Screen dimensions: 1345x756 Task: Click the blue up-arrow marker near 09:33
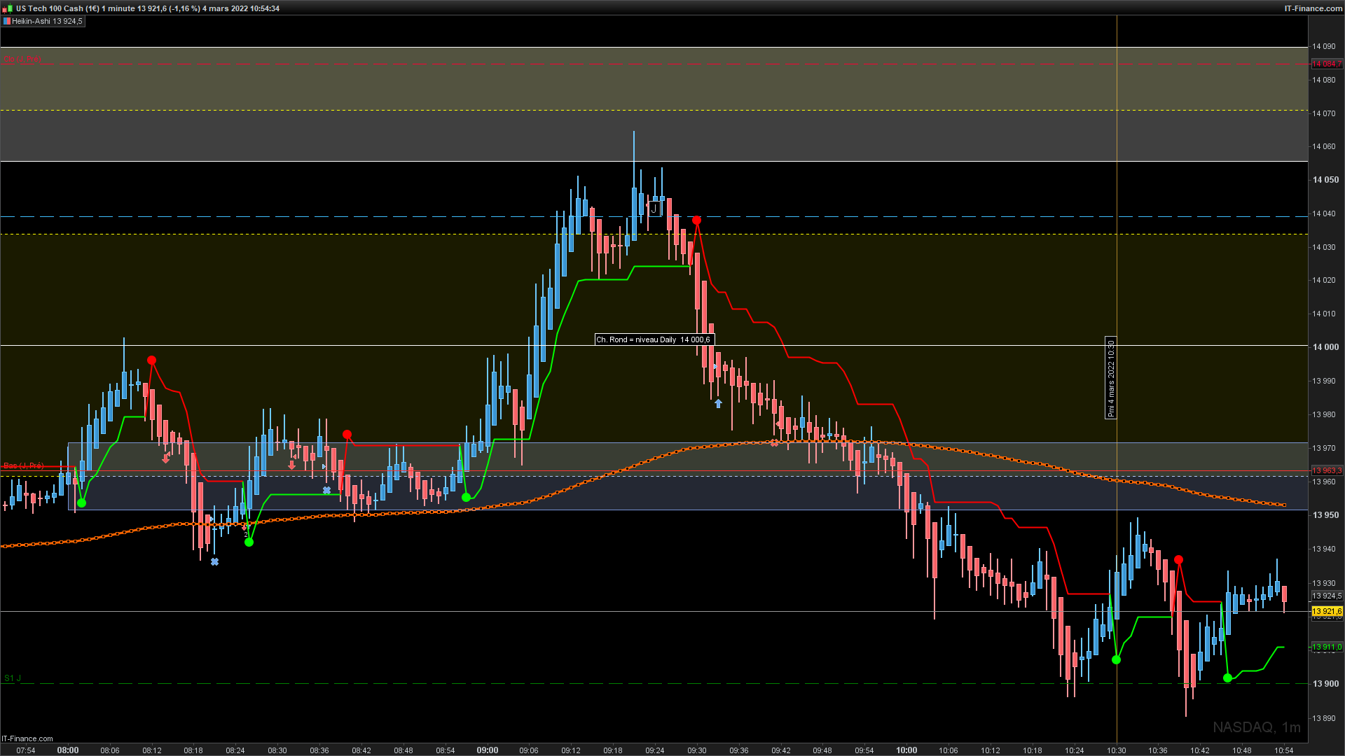click(x=718, y=404)
